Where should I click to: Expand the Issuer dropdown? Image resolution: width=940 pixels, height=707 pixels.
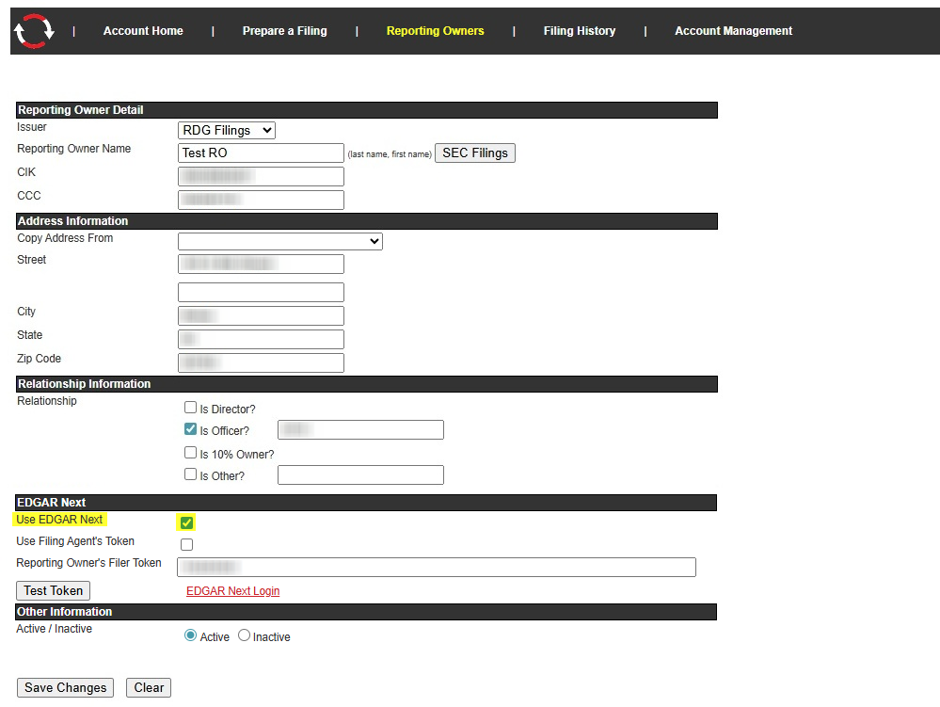click(226, 130)
